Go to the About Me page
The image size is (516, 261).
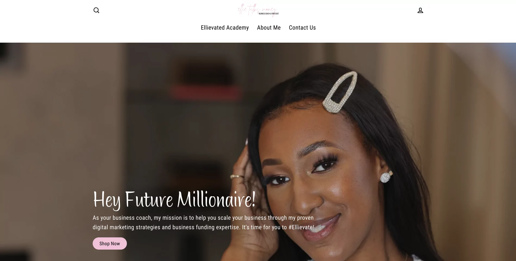(x=269, y=28)
